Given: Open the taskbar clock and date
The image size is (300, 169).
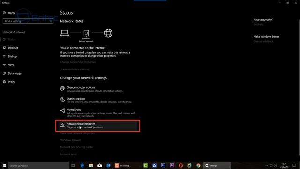Looking at the screenshot, I should (284, 166).
